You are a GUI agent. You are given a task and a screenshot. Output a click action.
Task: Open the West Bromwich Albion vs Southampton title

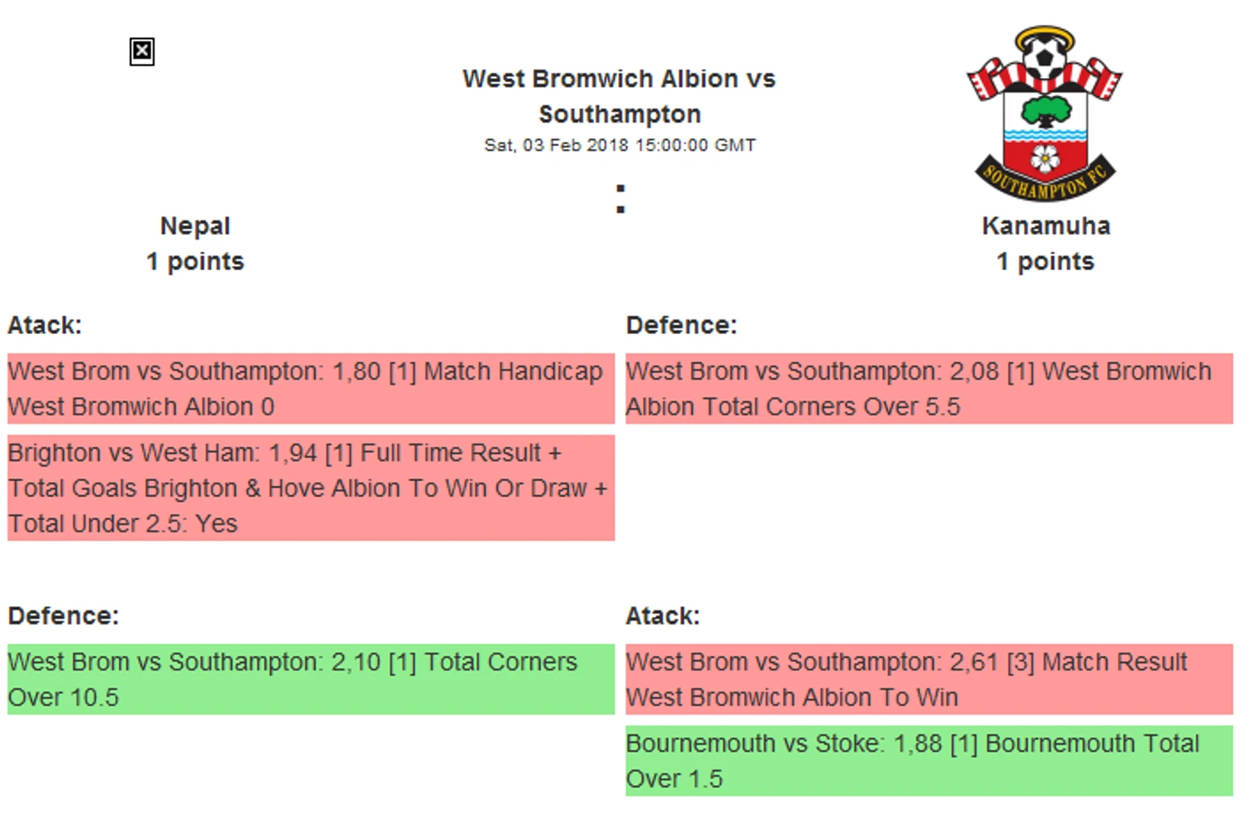click(x=619, y=96)
